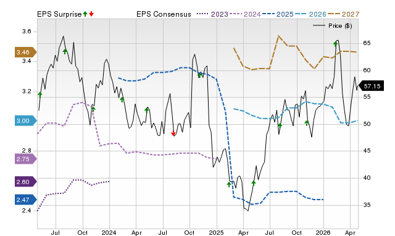
Task: Click the 65 price axis label
Action: [x=367, y=43]
